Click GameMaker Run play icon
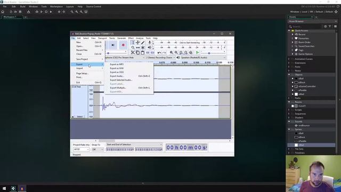 pos(42,12)
